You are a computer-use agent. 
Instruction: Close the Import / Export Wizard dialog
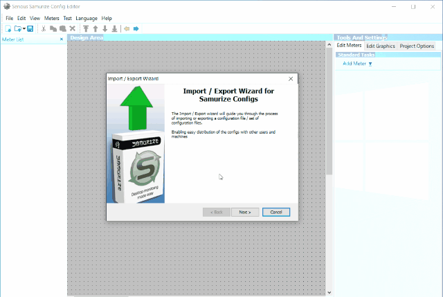[x=290, y=79]
